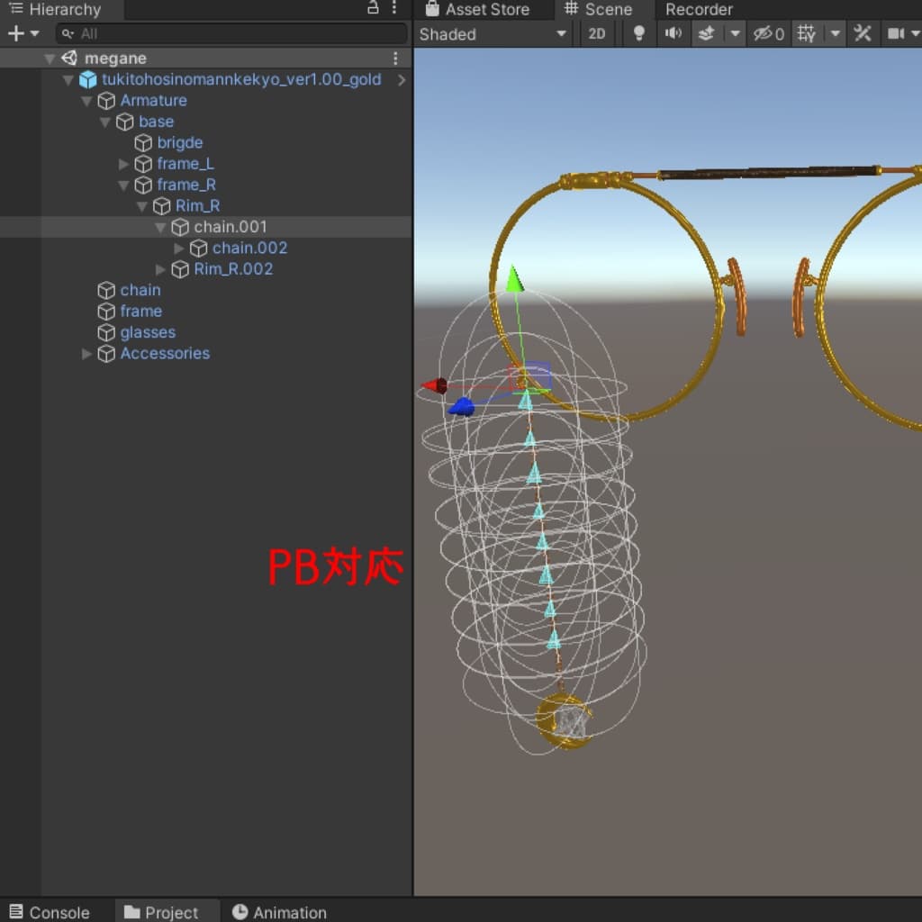Click the scene camera icon
Screen dimensions: 922x922
point(896,34)
